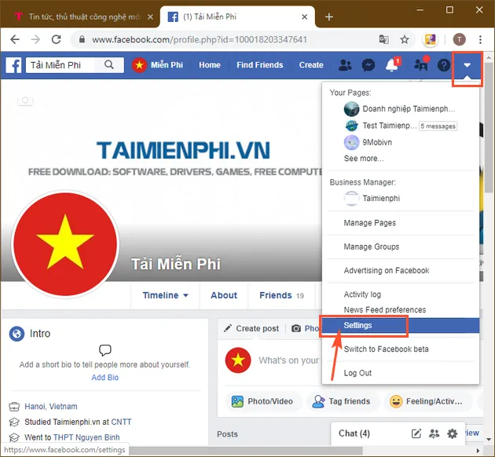Go to Home in Facebook navbar
Viewport: 495px width, 457px height.
pyautogui.click(x=210, y=65)
